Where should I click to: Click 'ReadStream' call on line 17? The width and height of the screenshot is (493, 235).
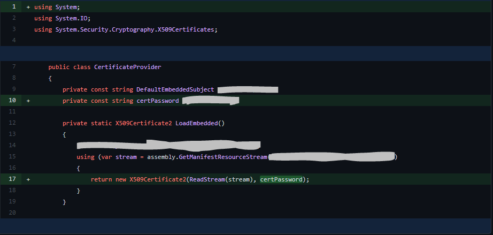coord(207,179)
